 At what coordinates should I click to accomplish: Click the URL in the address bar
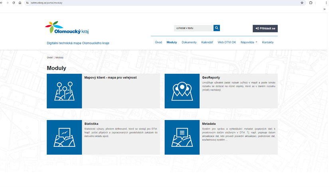[46, 3]
